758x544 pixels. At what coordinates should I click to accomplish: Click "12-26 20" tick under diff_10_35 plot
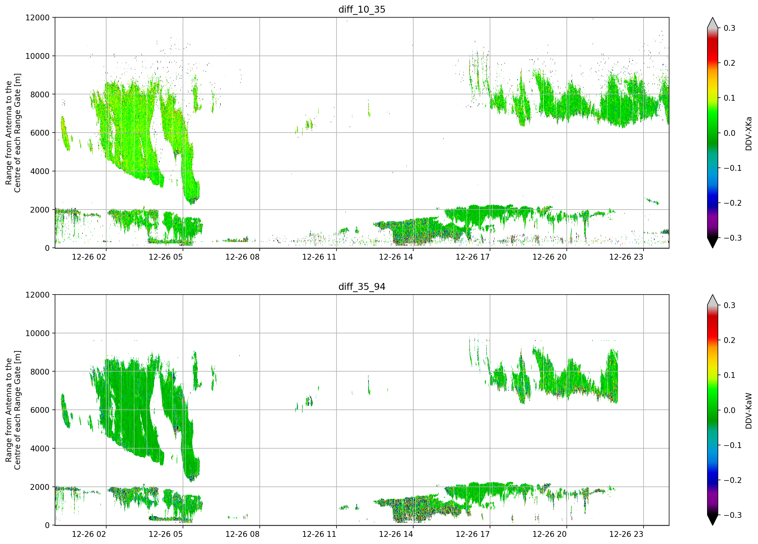pos(549,257)
